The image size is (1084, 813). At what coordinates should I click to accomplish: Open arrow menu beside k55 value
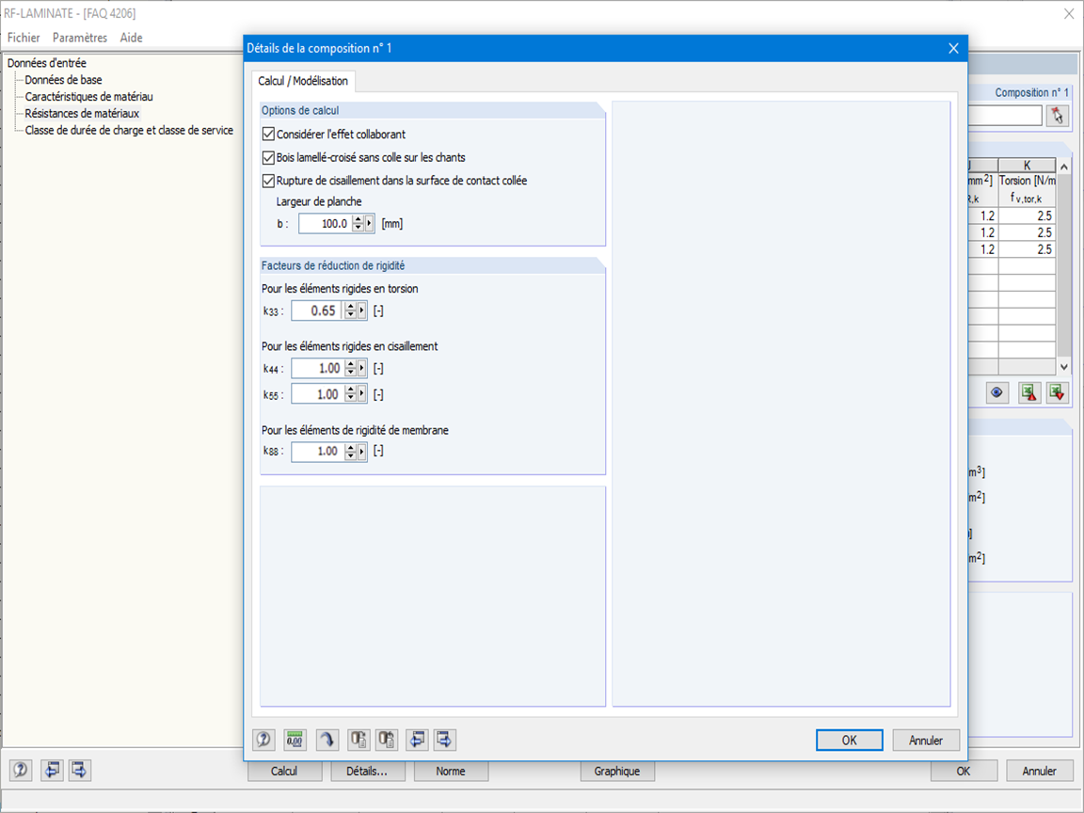click(362, 394)
